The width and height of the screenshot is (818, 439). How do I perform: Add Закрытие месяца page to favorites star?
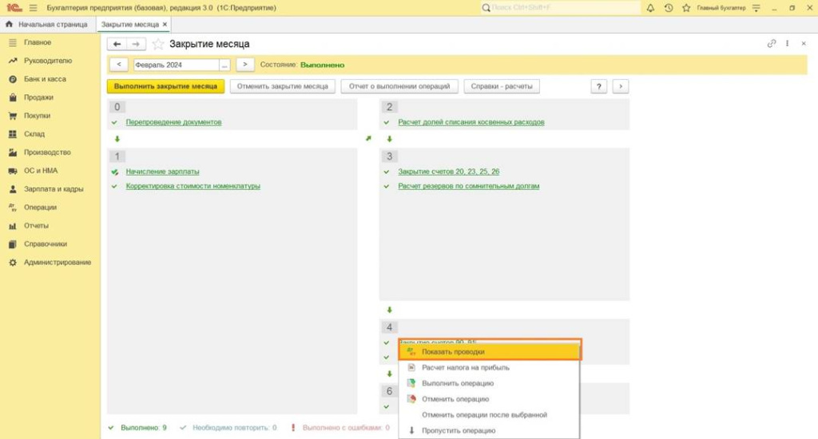pos(158,44)
